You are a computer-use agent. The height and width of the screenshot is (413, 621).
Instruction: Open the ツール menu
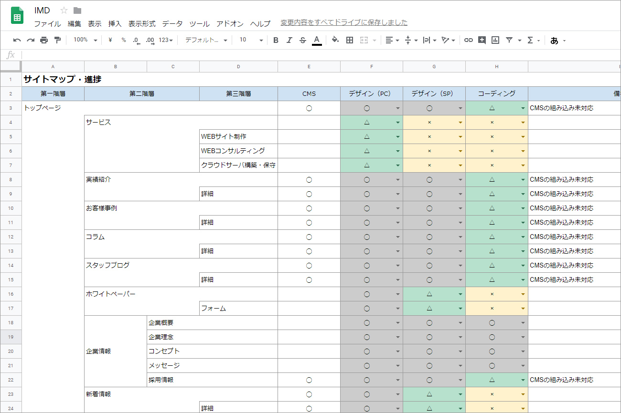click(x=199, y=23)
